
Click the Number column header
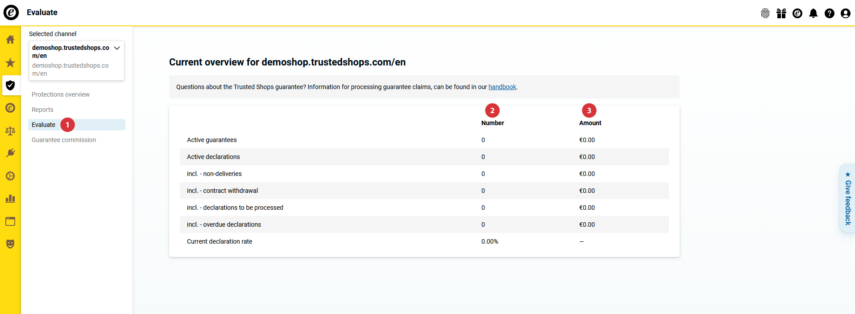pos(493,123)
